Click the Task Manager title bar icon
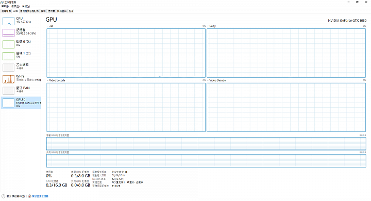 2,2
